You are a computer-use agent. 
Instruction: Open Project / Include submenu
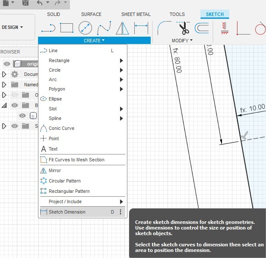[83, 201]
